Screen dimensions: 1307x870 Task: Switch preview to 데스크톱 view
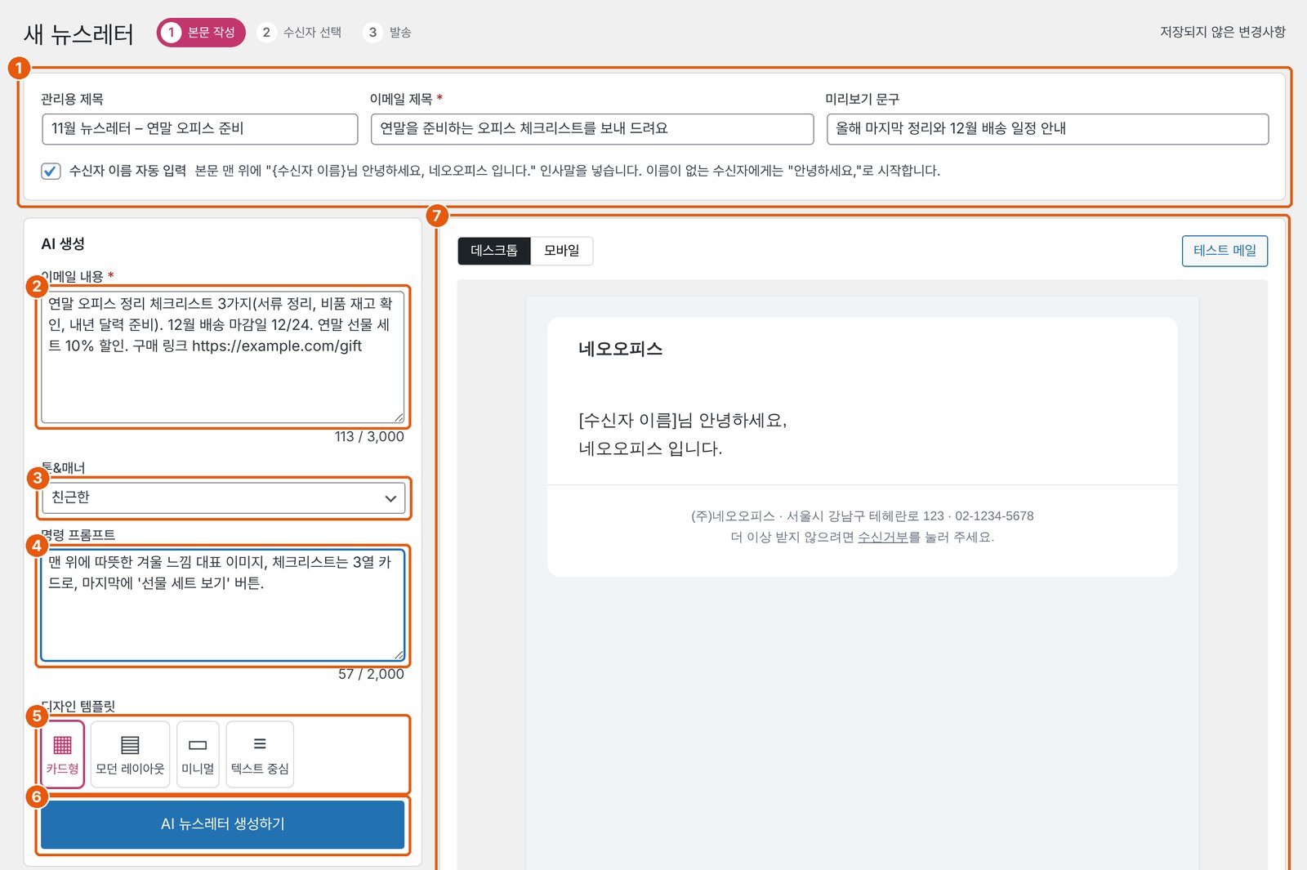tap(494, 251)
